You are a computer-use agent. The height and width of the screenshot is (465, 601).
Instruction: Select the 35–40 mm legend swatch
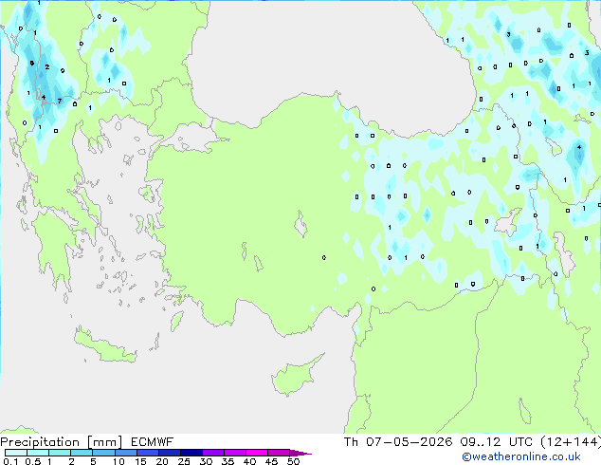[234, 453]
